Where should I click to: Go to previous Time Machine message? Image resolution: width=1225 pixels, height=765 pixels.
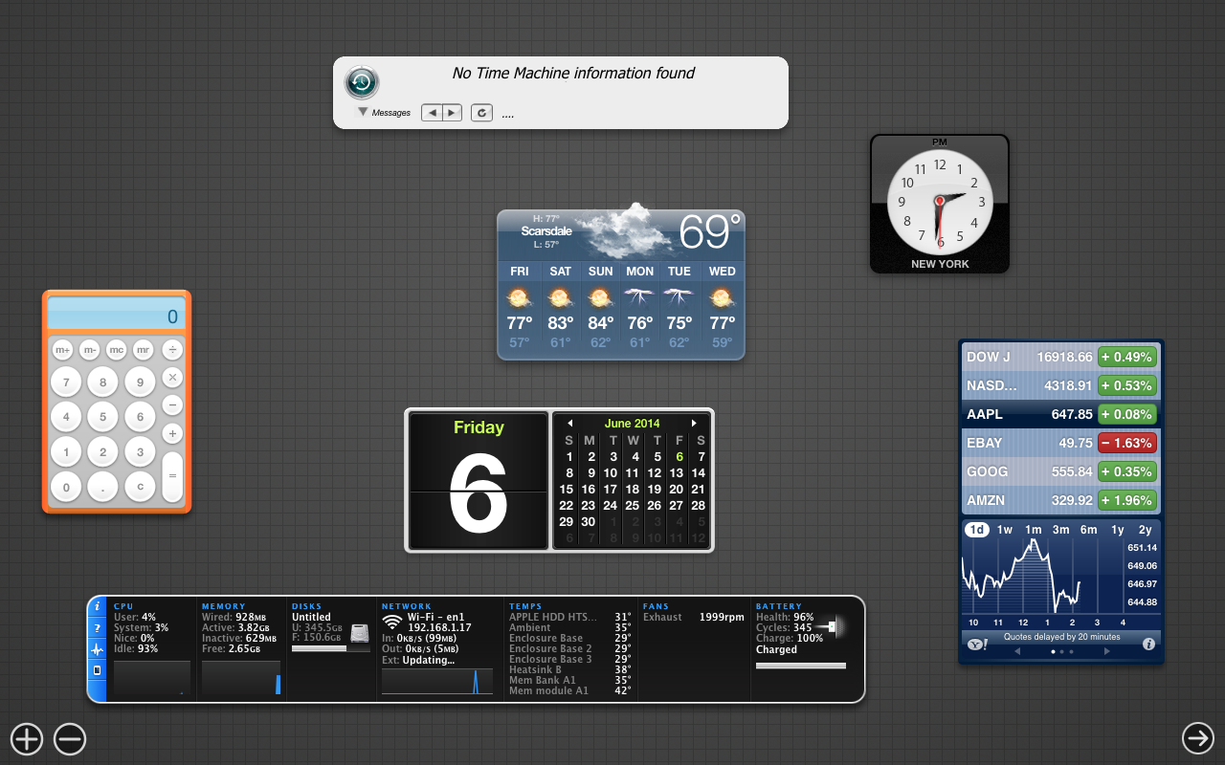pos(432,113)
